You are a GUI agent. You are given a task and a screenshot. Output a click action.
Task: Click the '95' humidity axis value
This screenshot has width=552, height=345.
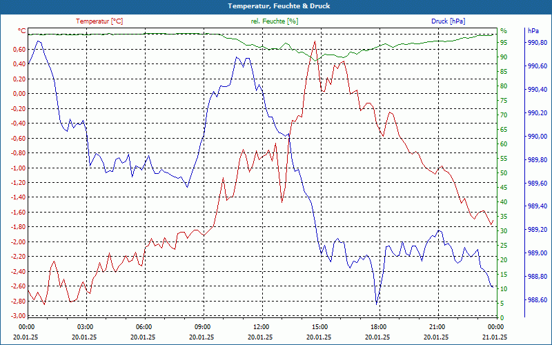pos(504,43)
